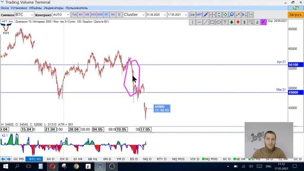304x171 pixels.
Task: Place a green up arrow marker
Action: click(231, 22)
